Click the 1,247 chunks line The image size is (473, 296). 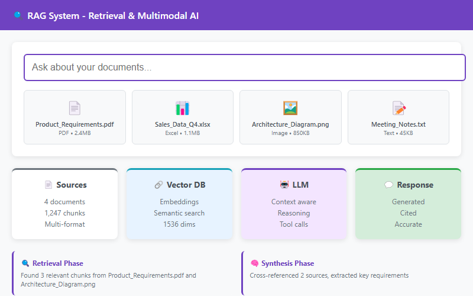(65, 213)
